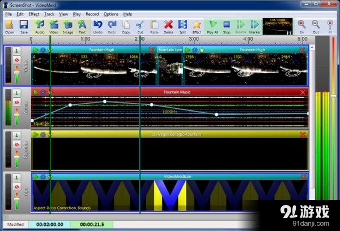The width and height of the screenshot is (340, 231).
Task: Open the Edit menu
Action: click(20, 14)
